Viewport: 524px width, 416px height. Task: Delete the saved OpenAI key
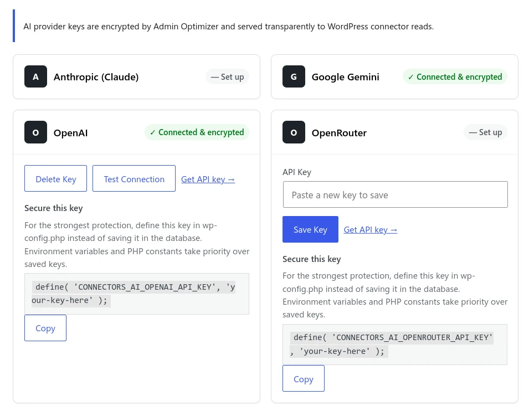(55, 178)
